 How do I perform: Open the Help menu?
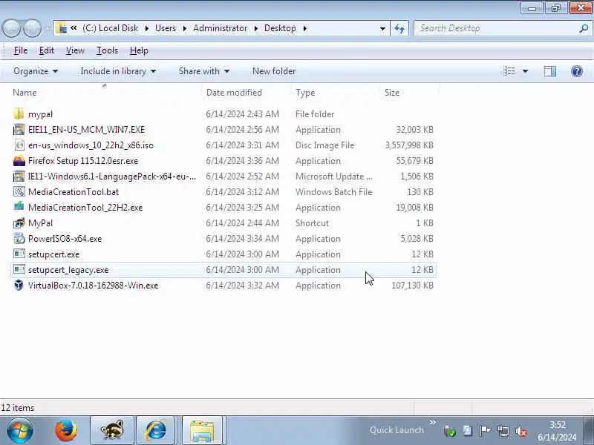(139, 50)
